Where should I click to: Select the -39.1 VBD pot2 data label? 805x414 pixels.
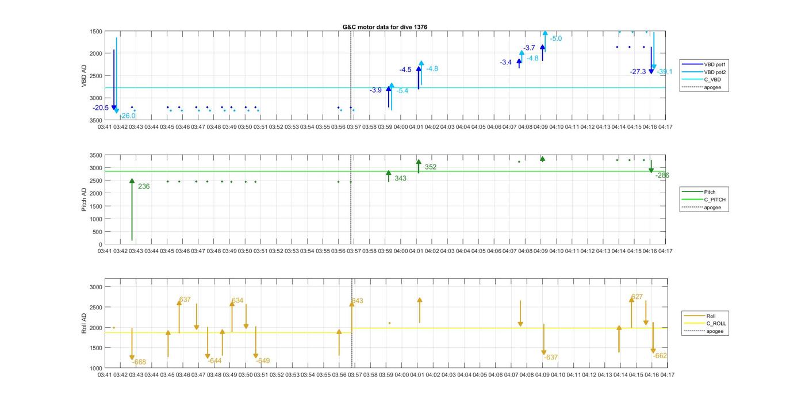click(664, 72)
